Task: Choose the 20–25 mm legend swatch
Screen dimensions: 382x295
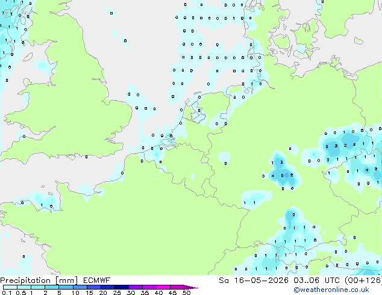Action: (107, 287)
